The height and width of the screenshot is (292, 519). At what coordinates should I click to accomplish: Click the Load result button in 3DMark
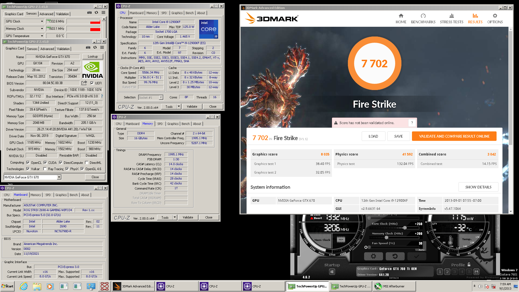373,136
